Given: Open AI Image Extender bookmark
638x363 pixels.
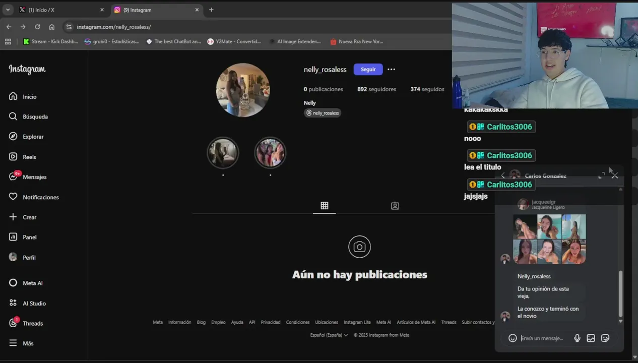Looking at the screenshot, I should click(x=295, y=41).
